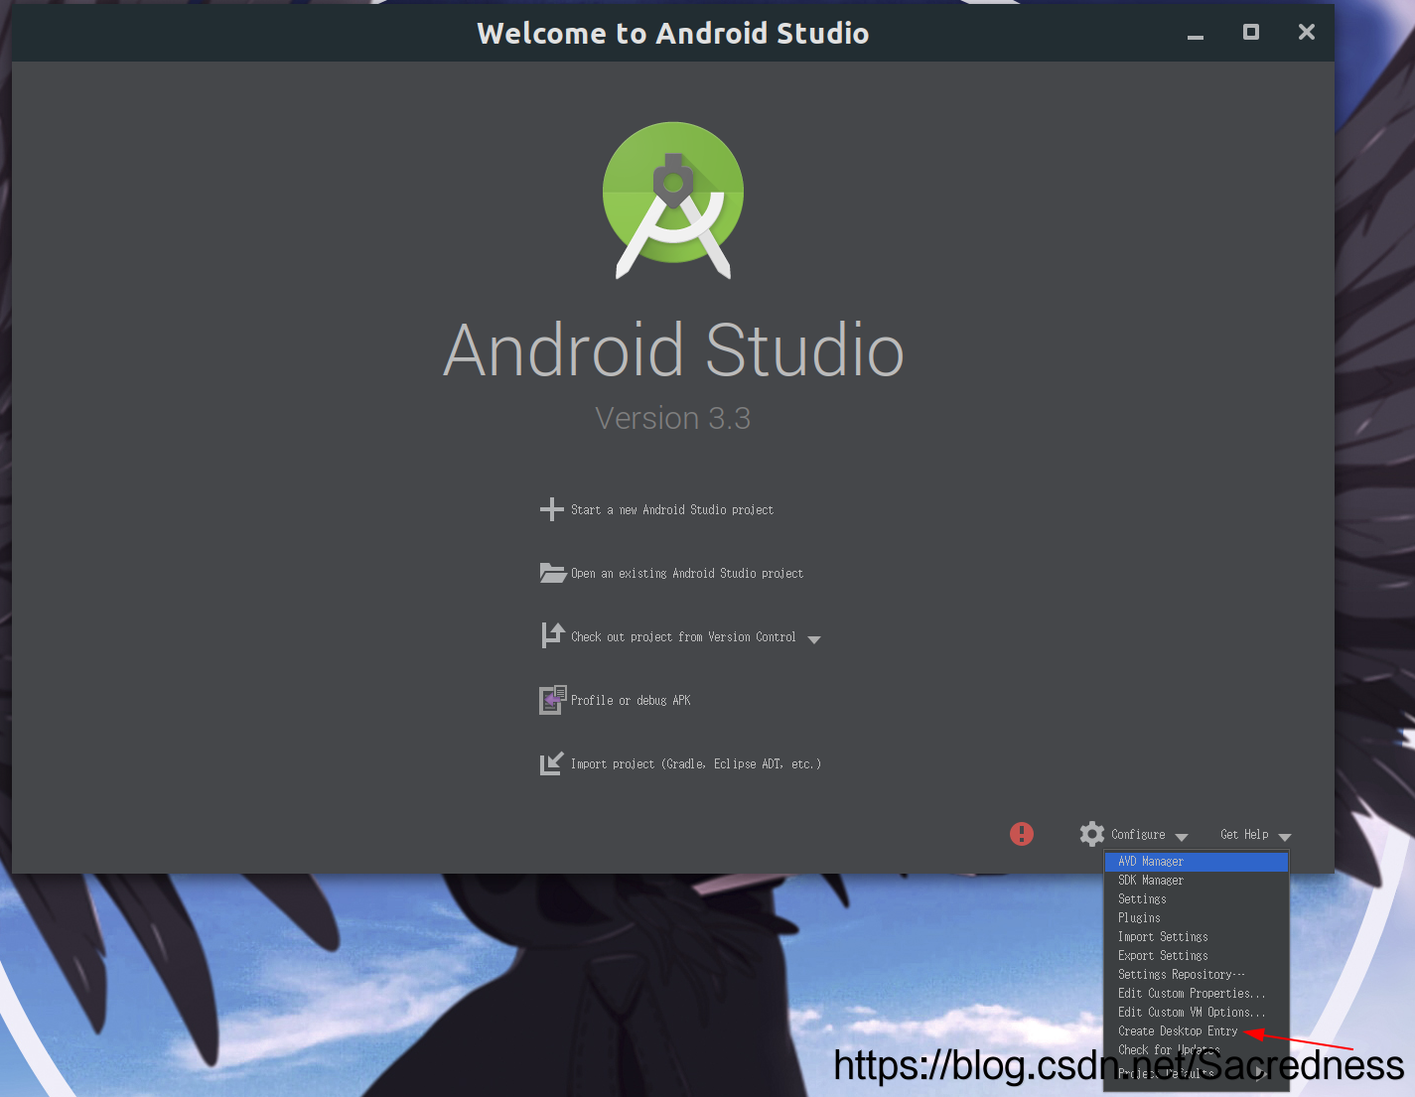1415x1097 pixels.
Task: Click the Import project arrow icon
Action: (552, 763)
